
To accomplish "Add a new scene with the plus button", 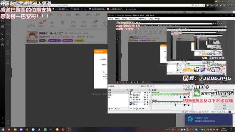I will 109,109.
